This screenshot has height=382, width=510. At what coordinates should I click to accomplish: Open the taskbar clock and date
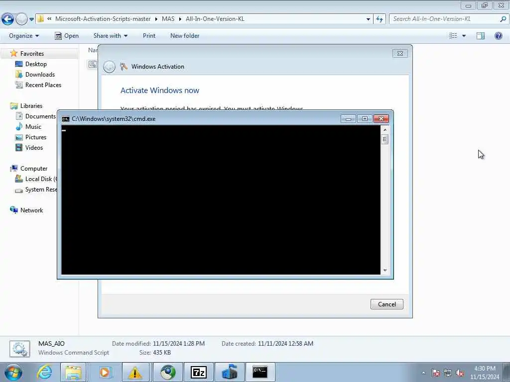[485, 373]
